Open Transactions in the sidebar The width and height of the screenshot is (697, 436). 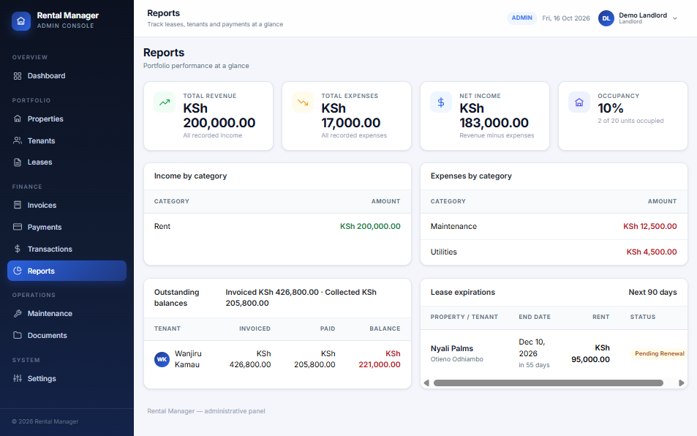tap(67, 249)
